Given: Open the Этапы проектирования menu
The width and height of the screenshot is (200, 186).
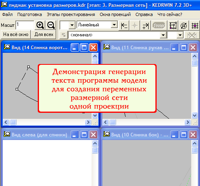Looking at the screenshot, I should click(71, 14).
